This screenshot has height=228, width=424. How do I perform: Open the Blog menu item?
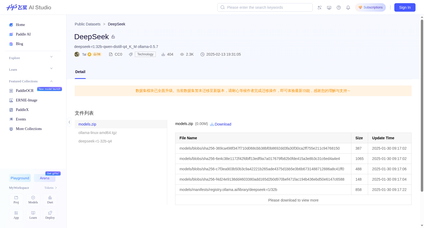click(20, 44)
